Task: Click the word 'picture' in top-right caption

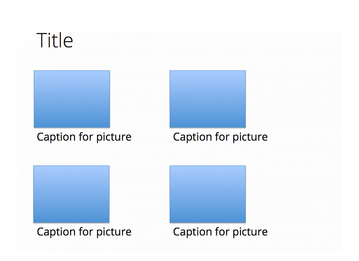Action: point(250,138)
